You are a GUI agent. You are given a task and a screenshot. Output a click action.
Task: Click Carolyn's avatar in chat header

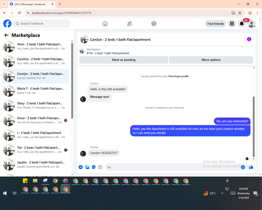[84, 39]
